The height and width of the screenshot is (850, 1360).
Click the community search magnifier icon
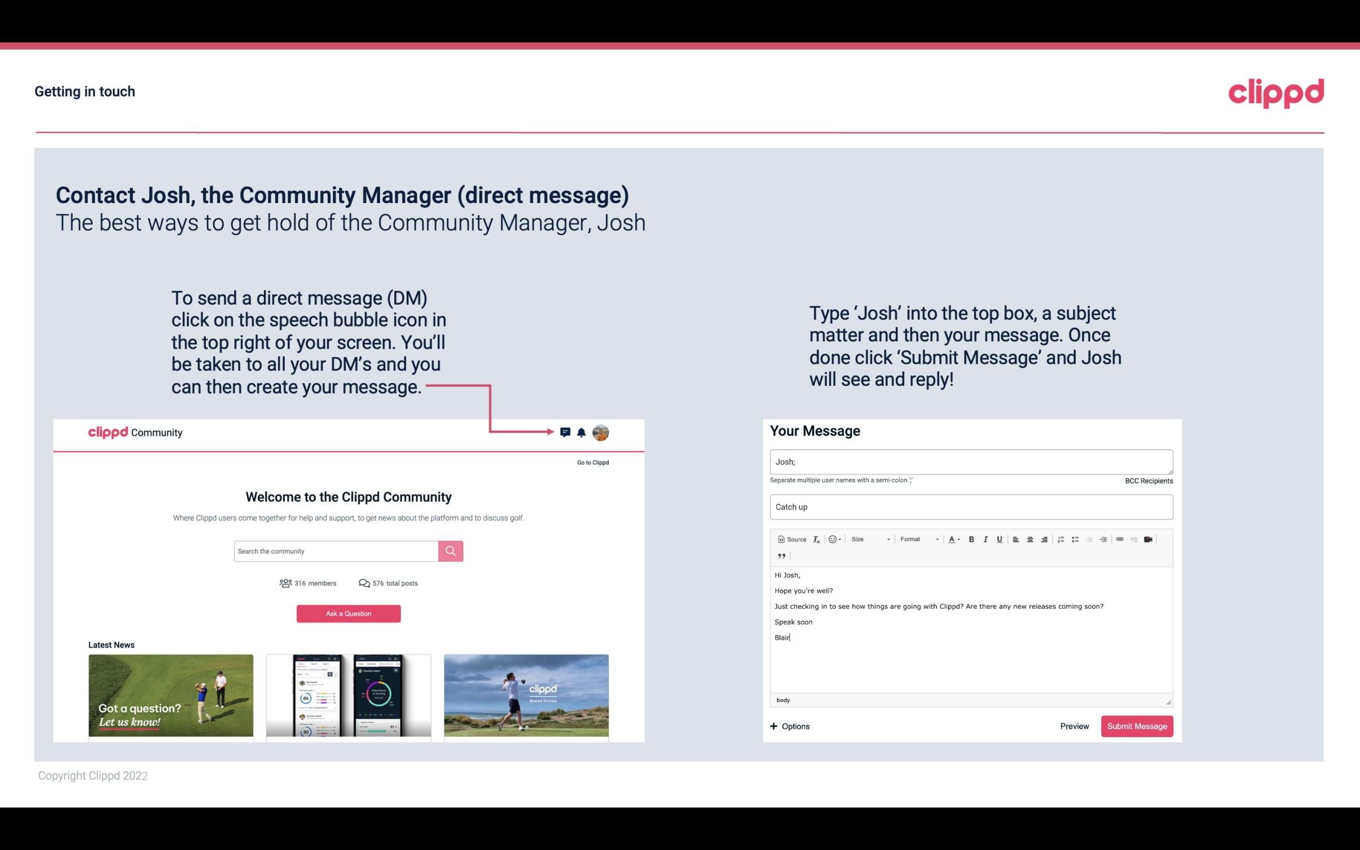pos(450,550)
